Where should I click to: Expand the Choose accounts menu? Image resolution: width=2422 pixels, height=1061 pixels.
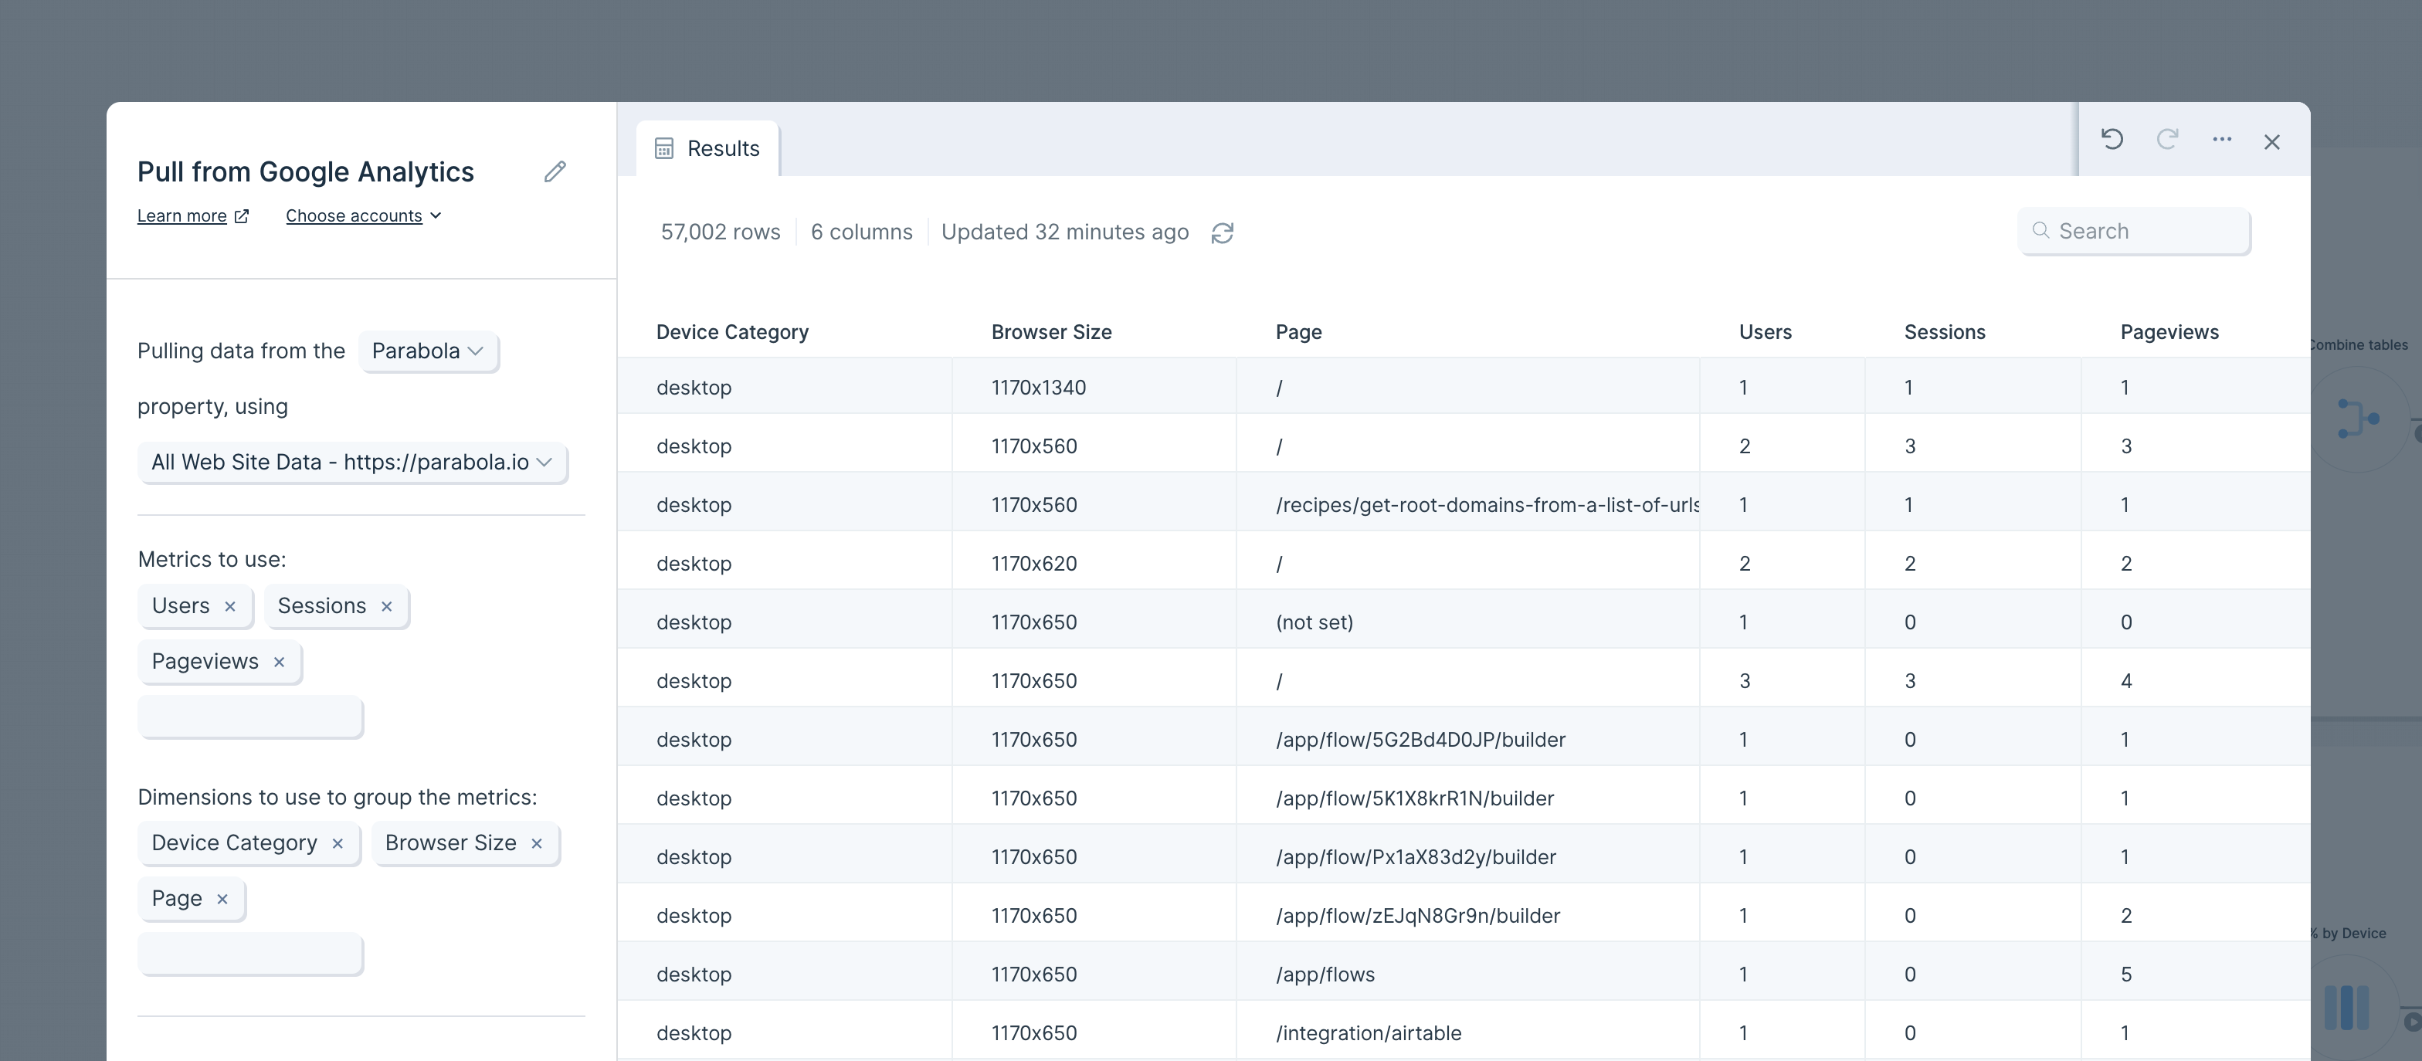364,216
